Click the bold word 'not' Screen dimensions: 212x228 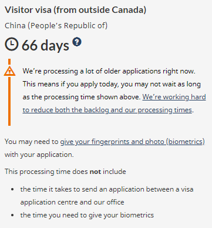coord(95,172)
